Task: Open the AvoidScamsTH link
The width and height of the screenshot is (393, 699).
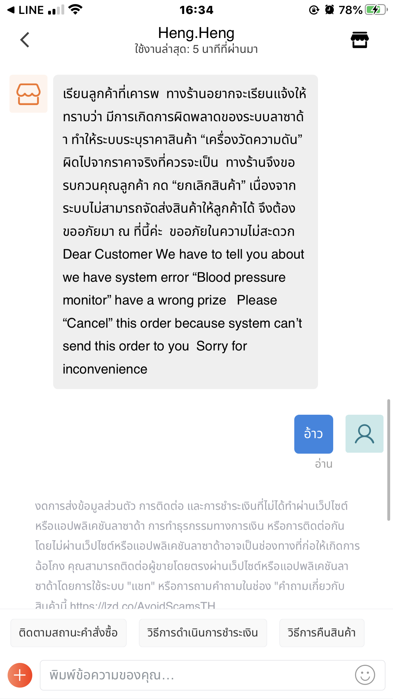Action: click(x=142, y=605)
